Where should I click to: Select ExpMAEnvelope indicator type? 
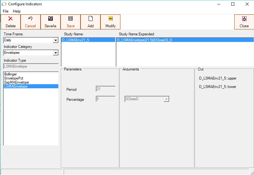click(x=16, y=82)
